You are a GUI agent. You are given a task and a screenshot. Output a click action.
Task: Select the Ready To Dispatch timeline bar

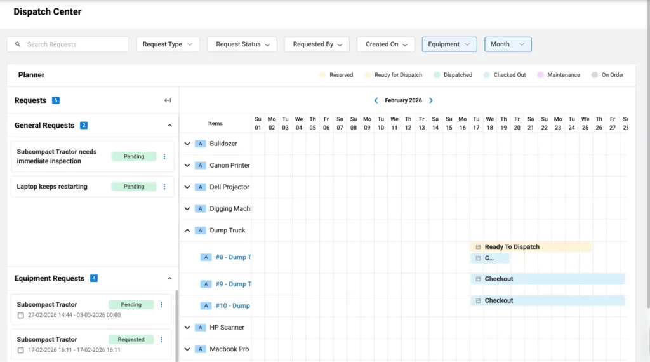[x=531, y=247]
